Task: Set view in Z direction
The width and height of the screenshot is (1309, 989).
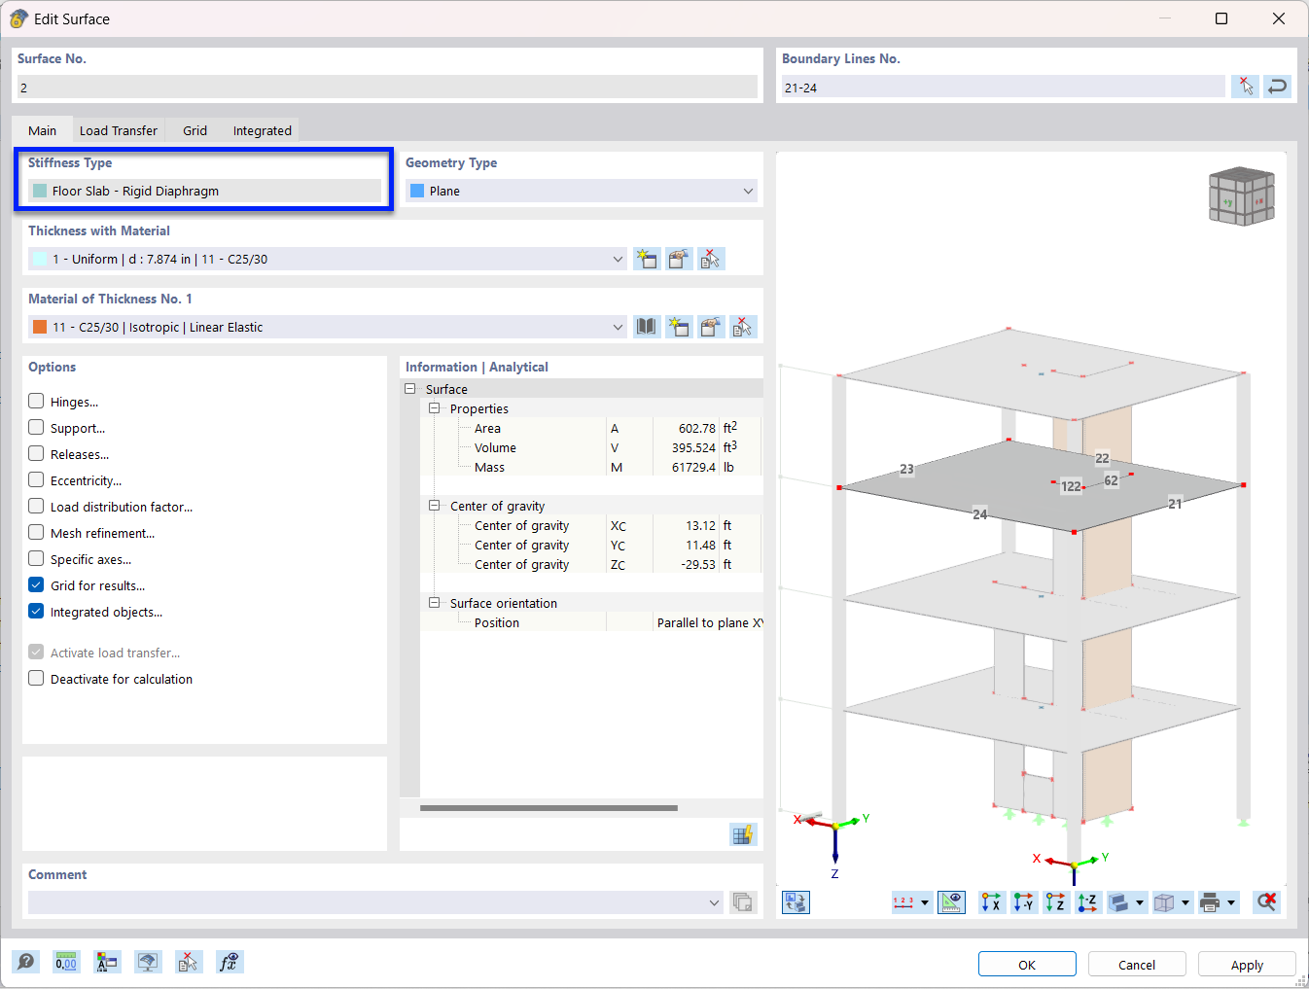Action: pos(1055,902)
